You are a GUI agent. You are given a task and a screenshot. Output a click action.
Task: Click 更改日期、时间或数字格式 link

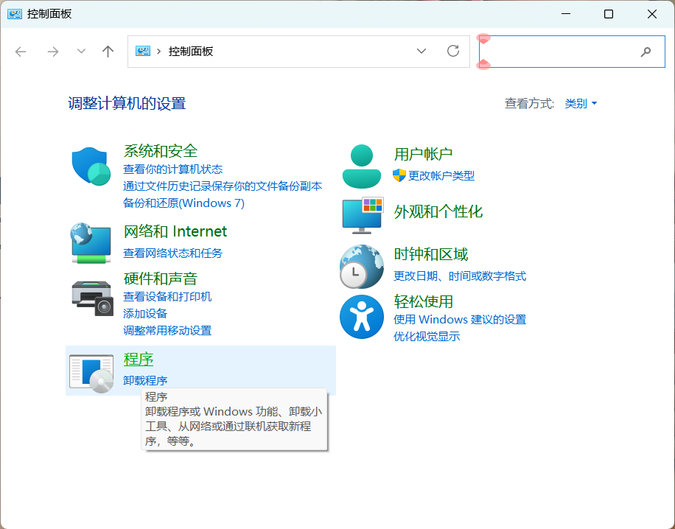[459, 276]
